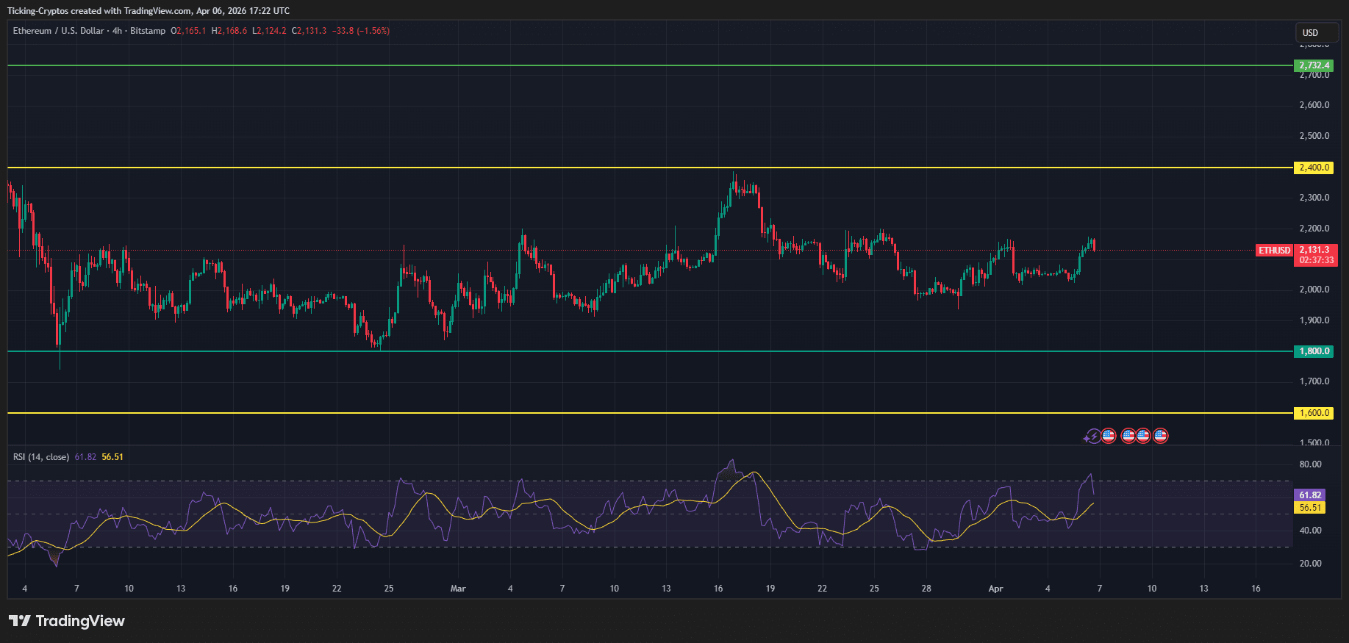
Task: Click the 4h interval in chart legend
Action: (117, 31)
